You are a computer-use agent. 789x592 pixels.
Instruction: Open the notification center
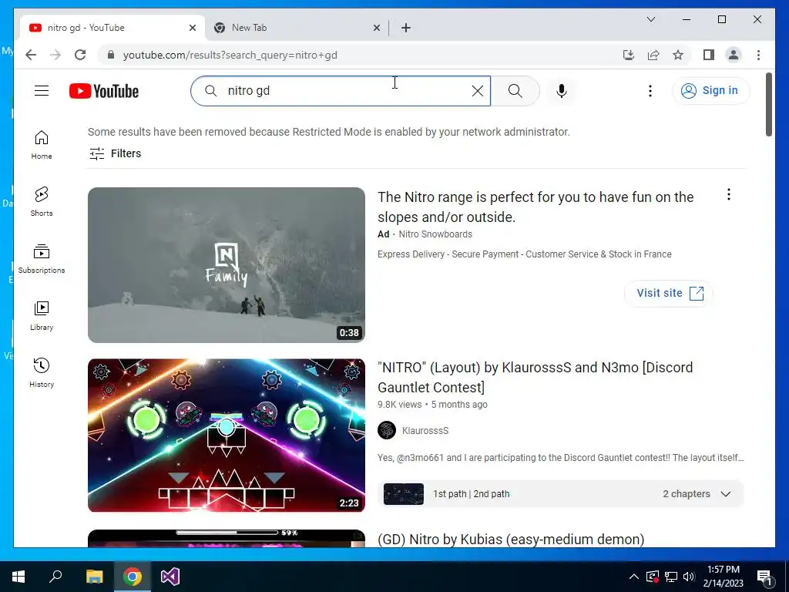point(764,577)
